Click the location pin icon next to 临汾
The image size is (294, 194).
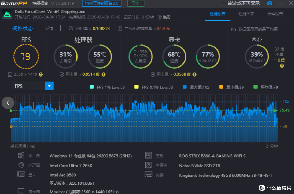pos(160,17)
